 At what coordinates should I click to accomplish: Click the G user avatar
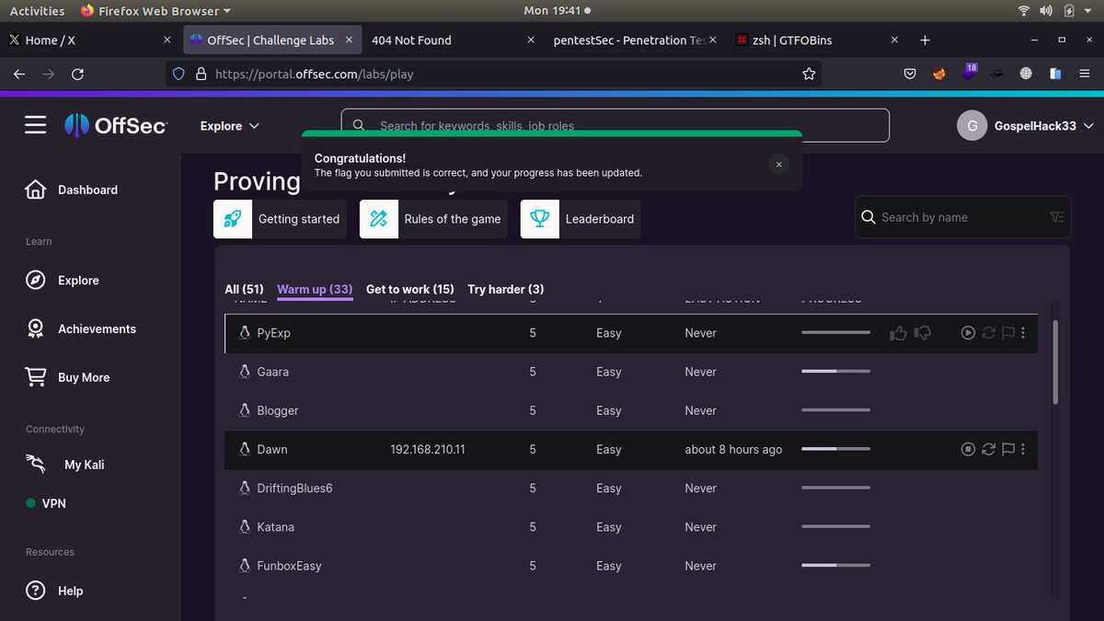tap(972, 126)
